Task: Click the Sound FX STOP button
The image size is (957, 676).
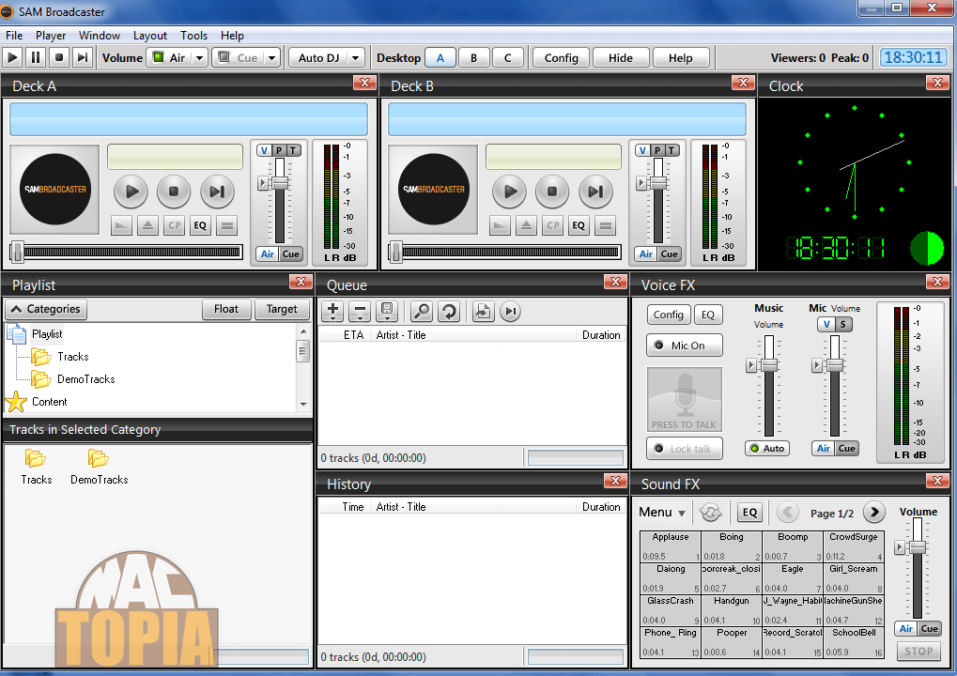Action: 918,652
